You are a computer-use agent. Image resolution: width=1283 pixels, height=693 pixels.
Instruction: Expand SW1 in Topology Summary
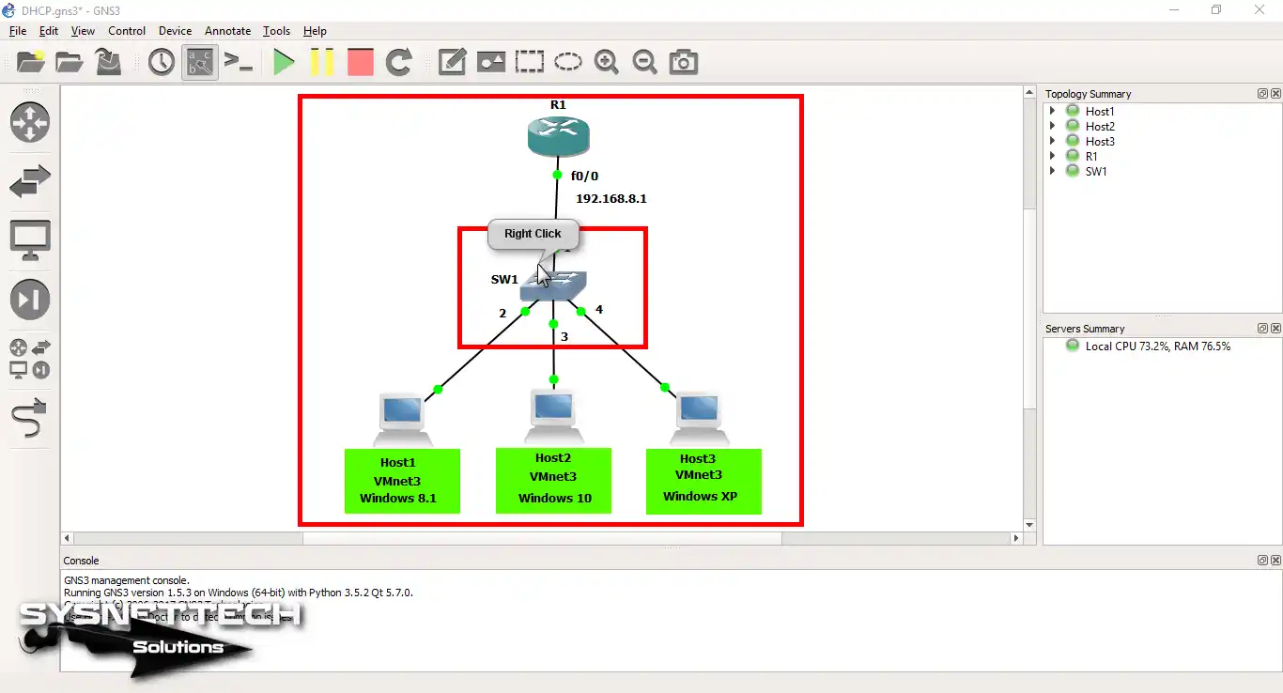(1053, 171)
